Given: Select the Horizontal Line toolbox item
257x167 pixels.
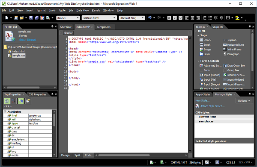Looking at the screenshot, I should 233,45.
